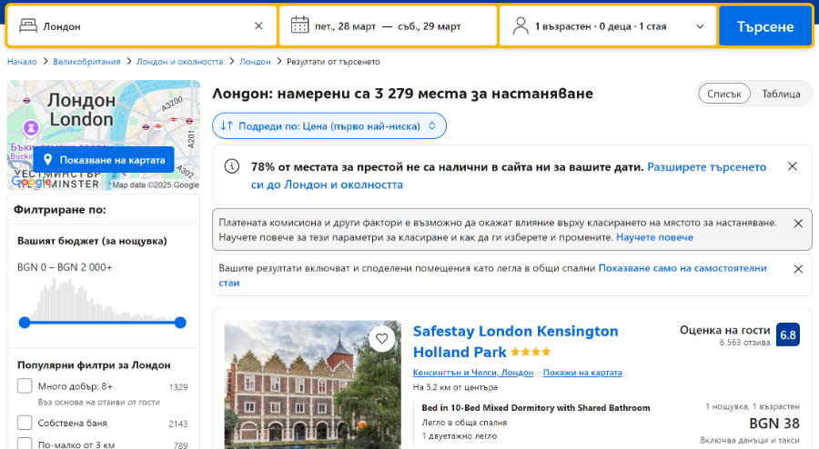Open Safestay London Kensington Holland Park title

tap(515, 342)
